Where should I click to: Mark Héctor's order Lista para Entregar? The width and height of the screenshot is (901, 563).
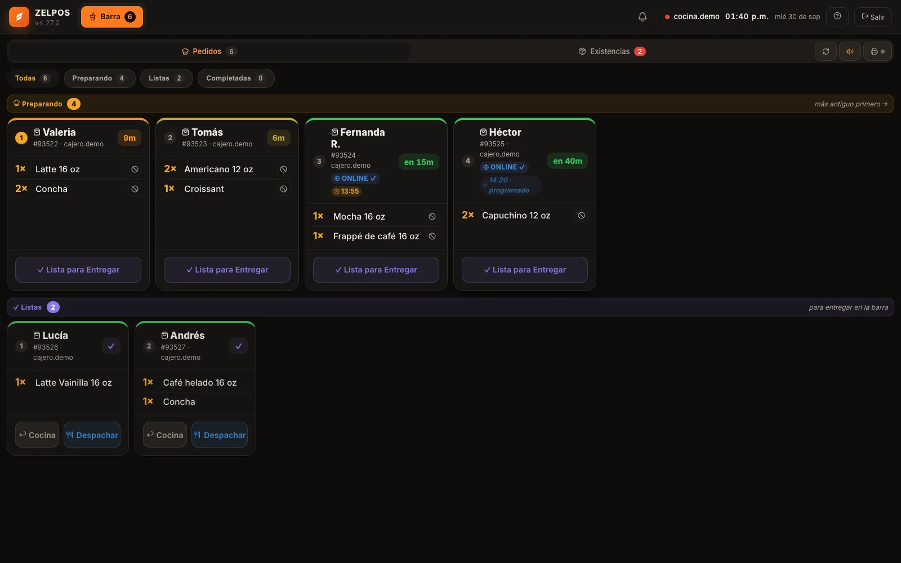point(525,270)
